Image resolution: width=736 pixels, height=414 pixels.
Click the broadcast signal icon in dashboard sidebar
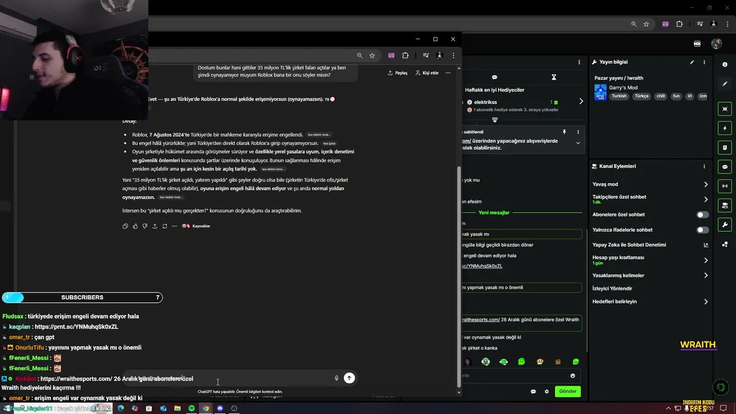[x=724, y=186]
